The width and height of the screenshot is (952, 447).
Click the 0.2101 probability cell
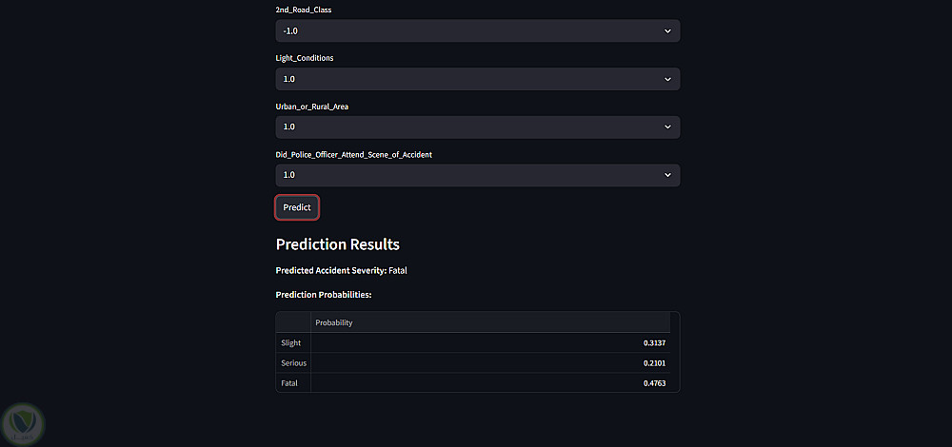click(654, 363)
